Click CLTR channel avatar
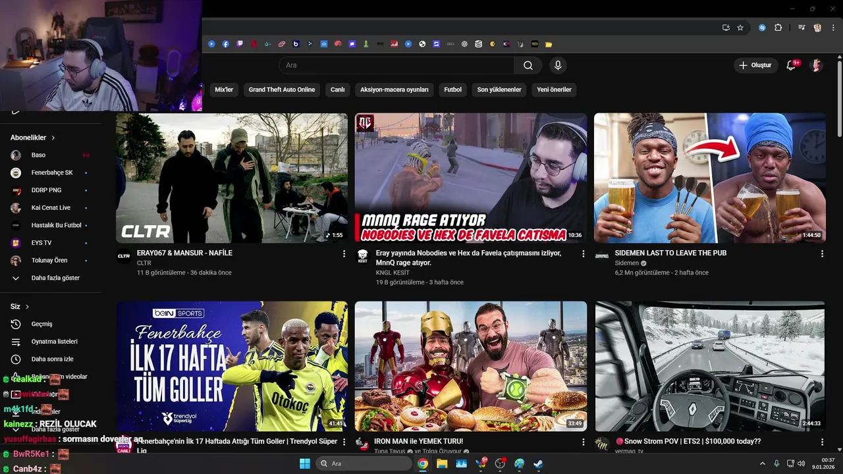843x474 pixels. [124, 256]
